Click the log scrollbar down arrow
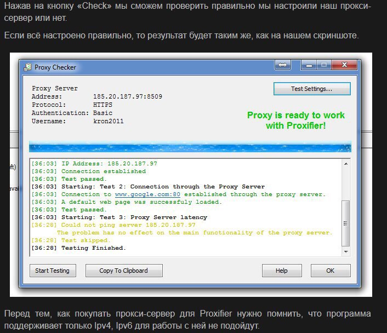 [346, 252]
